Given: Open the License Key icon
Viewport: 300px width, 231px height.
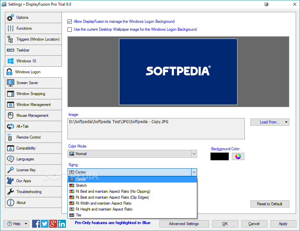Looking at the screenshot, I should click(10, 170).
